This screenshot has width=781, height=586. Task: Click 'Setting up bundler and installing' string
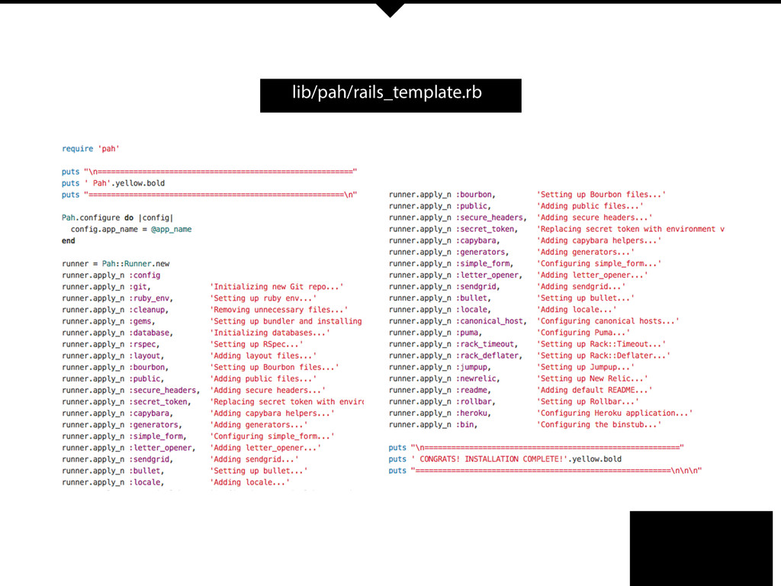coord(286,321)
